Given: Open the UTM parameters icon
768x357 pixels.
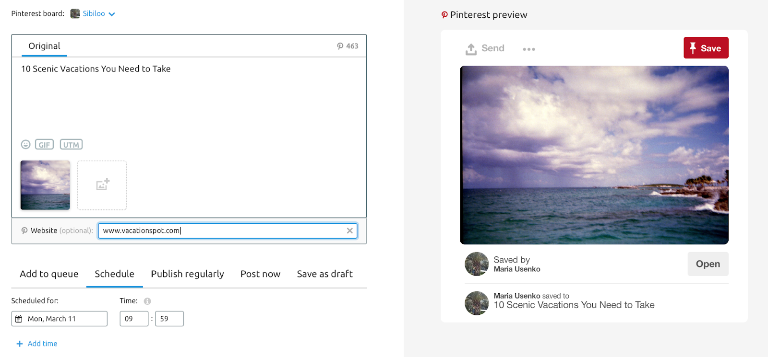Looking at the screenshot, I should 71,145.
